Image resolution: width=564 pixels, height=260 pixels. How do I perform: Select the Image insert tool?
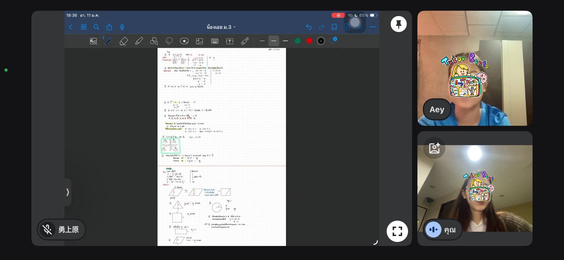pos(200,41)
